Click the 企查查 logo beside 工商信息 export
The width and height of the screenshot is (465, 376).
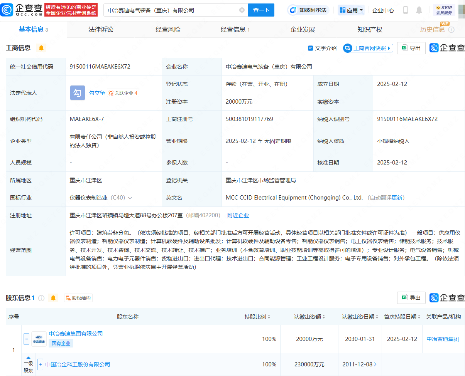[447, 48]
